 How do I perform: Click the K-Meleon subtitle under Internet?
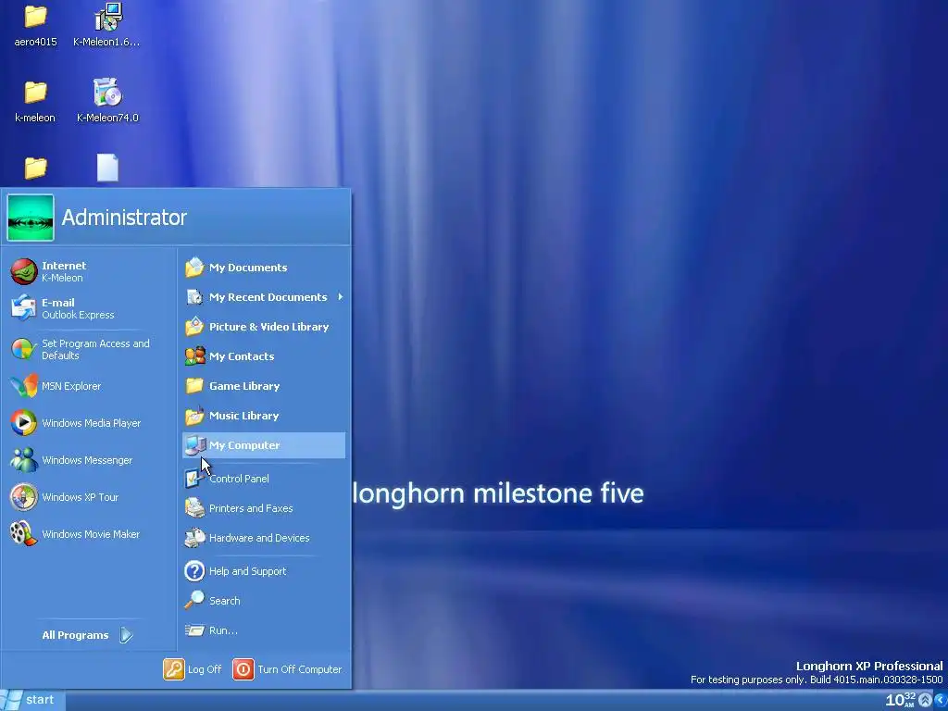click(62, 278)
